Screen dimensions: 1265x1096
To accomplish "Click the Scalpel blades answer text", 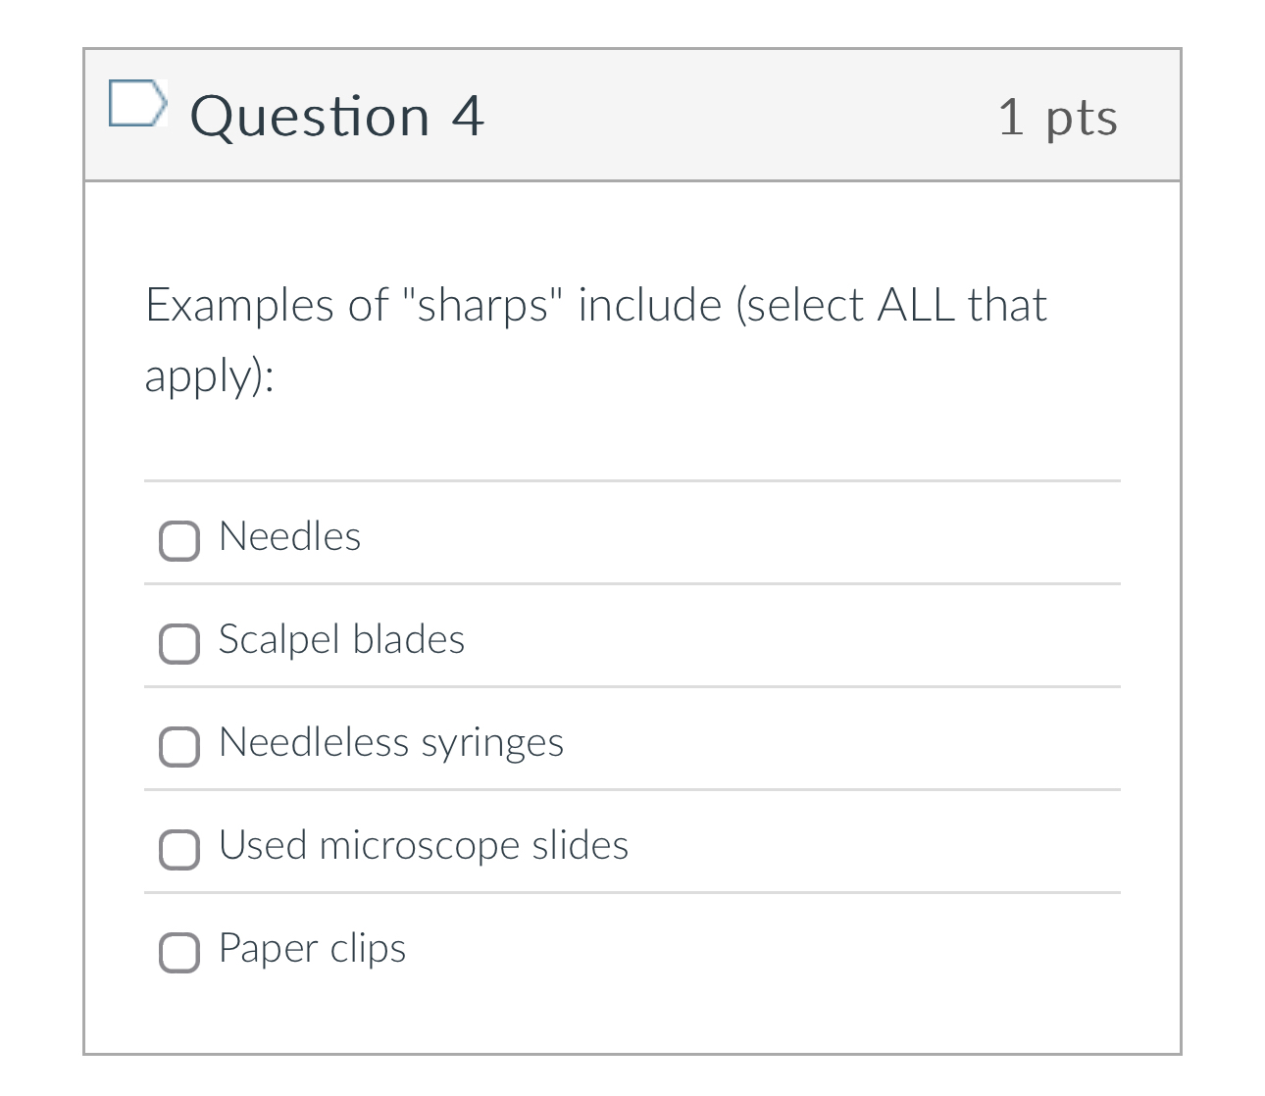I will pos(341,640).
